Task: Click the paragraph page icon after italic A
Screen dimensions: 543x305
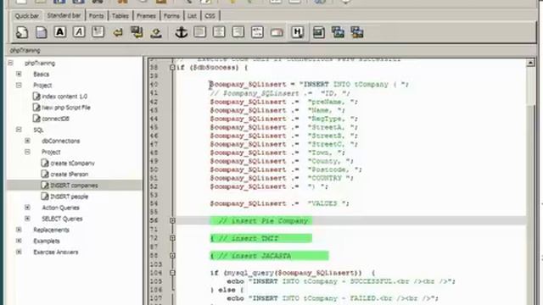Action: pyautogui.click(x=98, y=32)
